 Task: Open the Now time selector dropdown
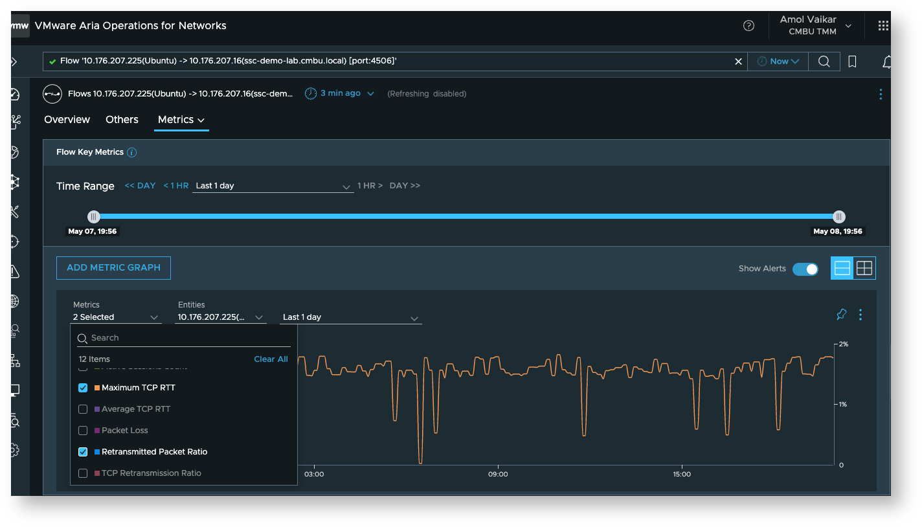pyautogui.click(x=778, y=62)
